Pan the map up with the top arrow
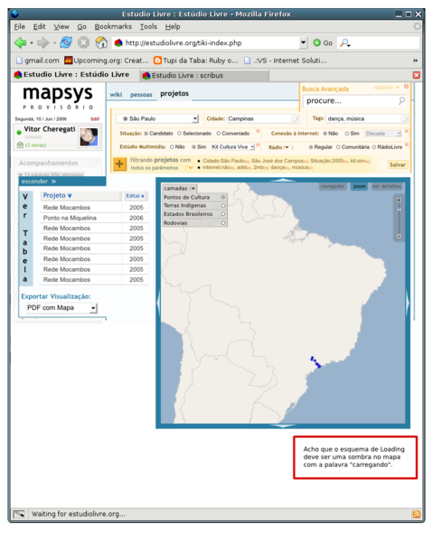The height and width of the screenshot is (542, 433). (x=283, y=180)
